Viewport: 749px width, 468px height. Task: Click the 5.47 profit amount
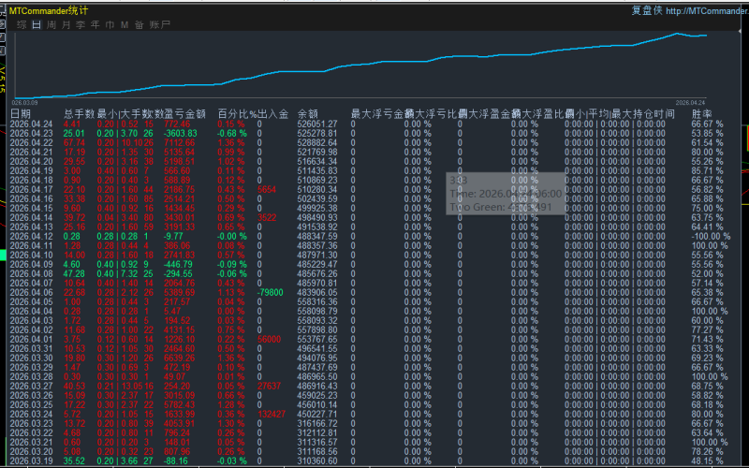tap(172, 312)
